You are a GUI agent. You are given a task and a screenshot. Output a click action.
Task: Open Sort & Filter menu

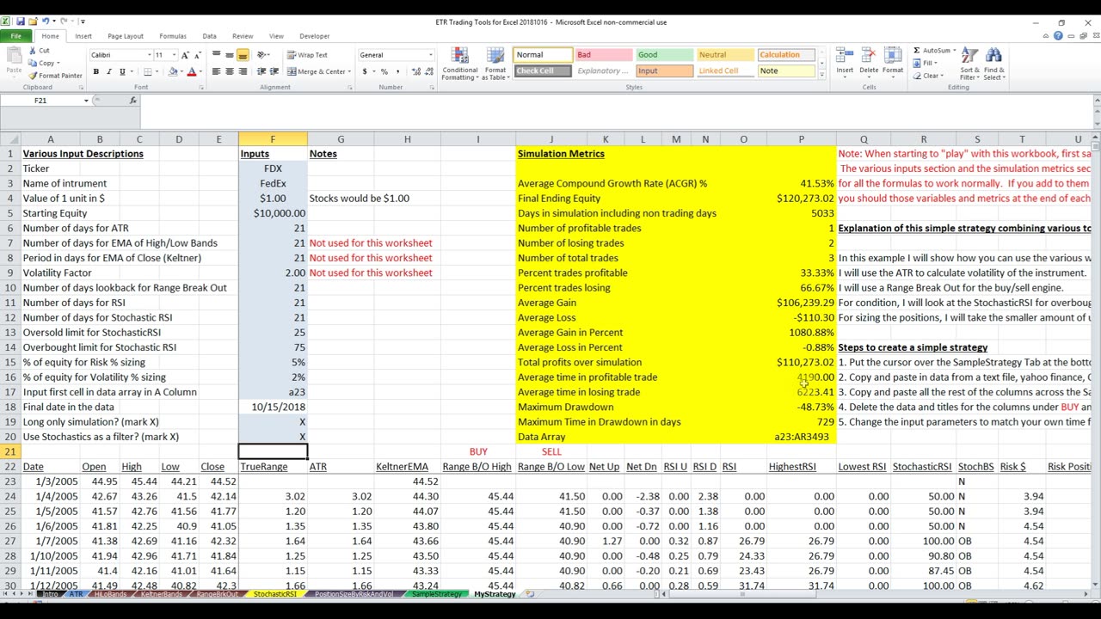pyautogui.click(x=969, y=64)
